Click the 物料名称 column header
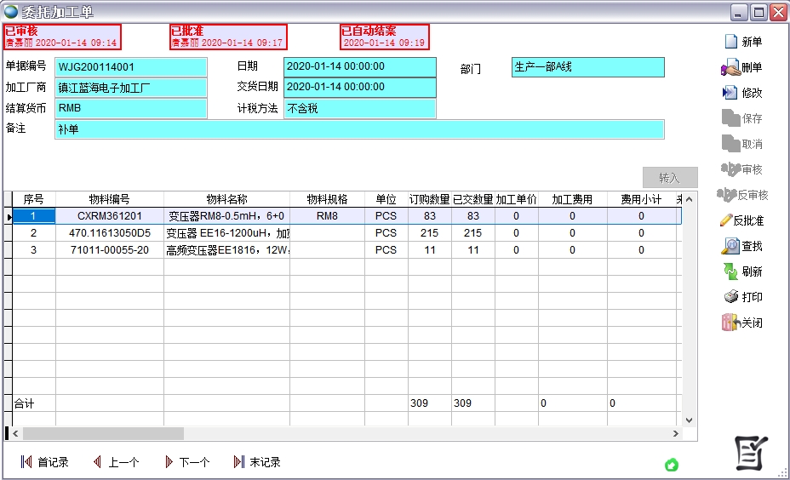Viewport: 790px width, 480px height. pyautogui.click(x=226, y=199)
